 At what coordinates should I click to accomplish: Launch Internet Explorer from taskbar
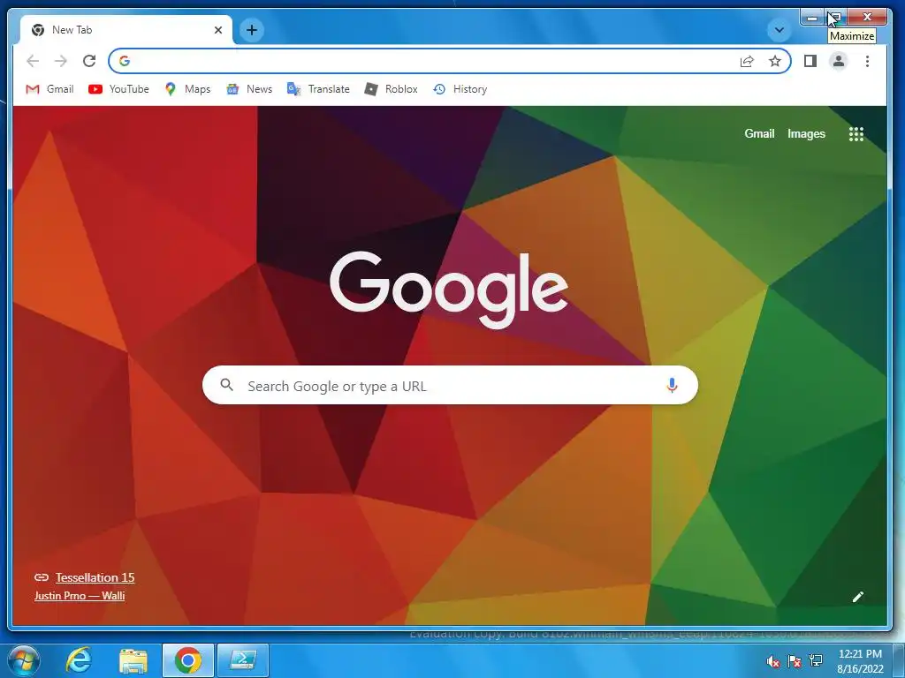tap(79, 660)
